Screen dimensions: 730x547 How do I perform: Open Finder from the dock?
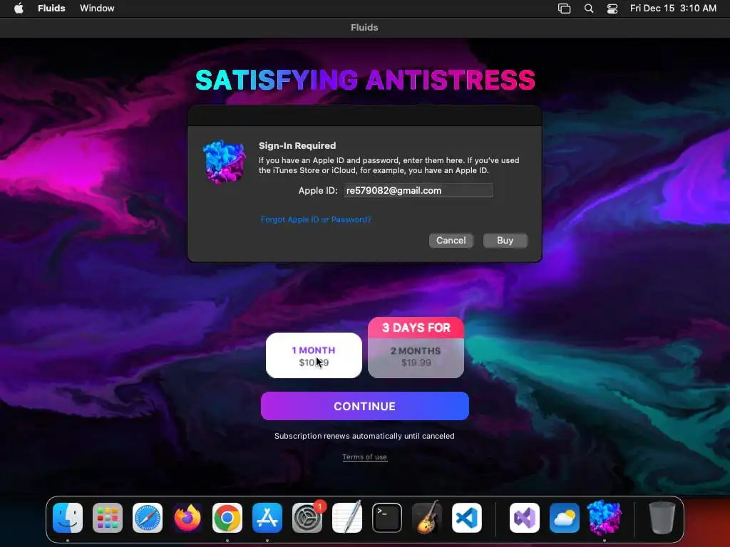68,518
